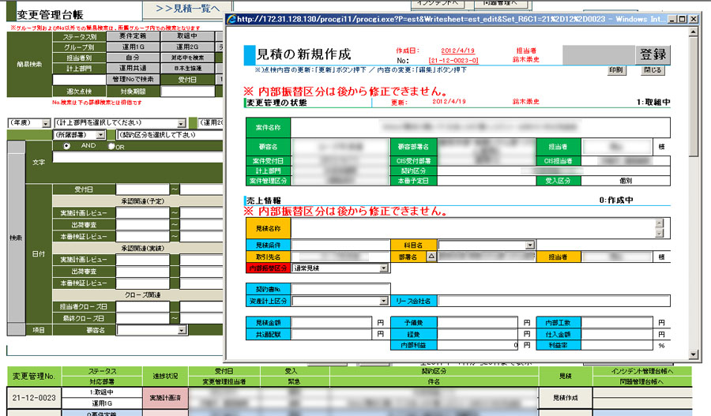
Task: Click the 利益率 input field
Action: pyautogui.click(x=617, y=345)
